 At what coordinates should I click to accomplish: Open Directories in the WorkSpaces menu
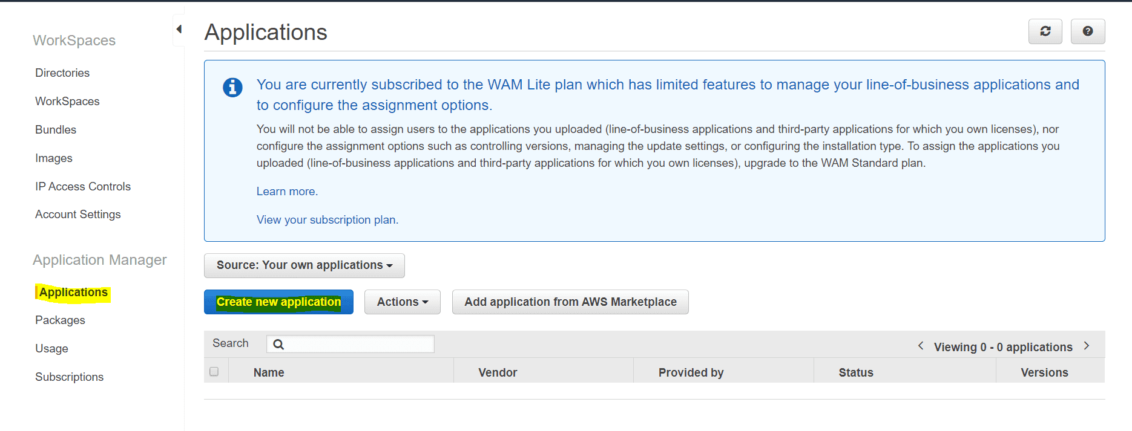(x=62, y=73)
